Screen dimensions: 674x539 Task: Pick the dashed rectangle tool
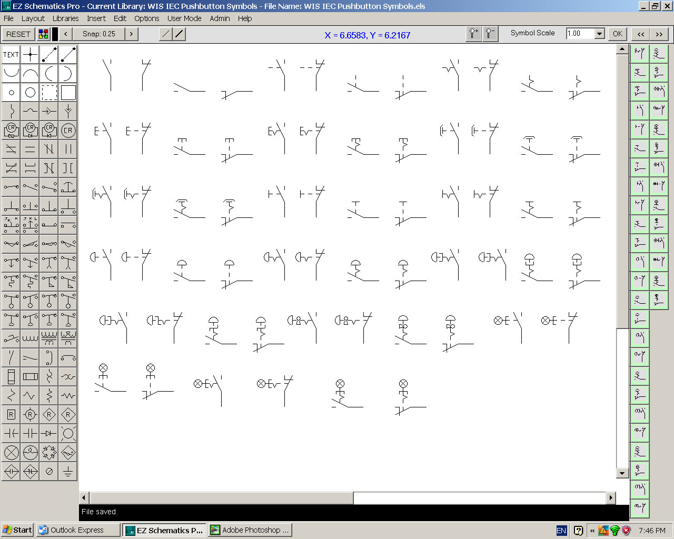click(49, 92)
